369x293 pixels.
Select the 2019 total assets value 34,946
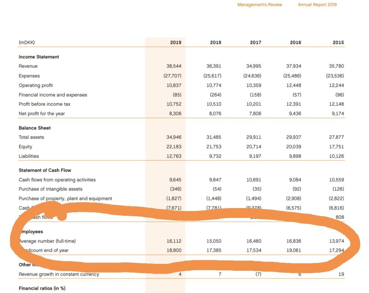[174, 137]
